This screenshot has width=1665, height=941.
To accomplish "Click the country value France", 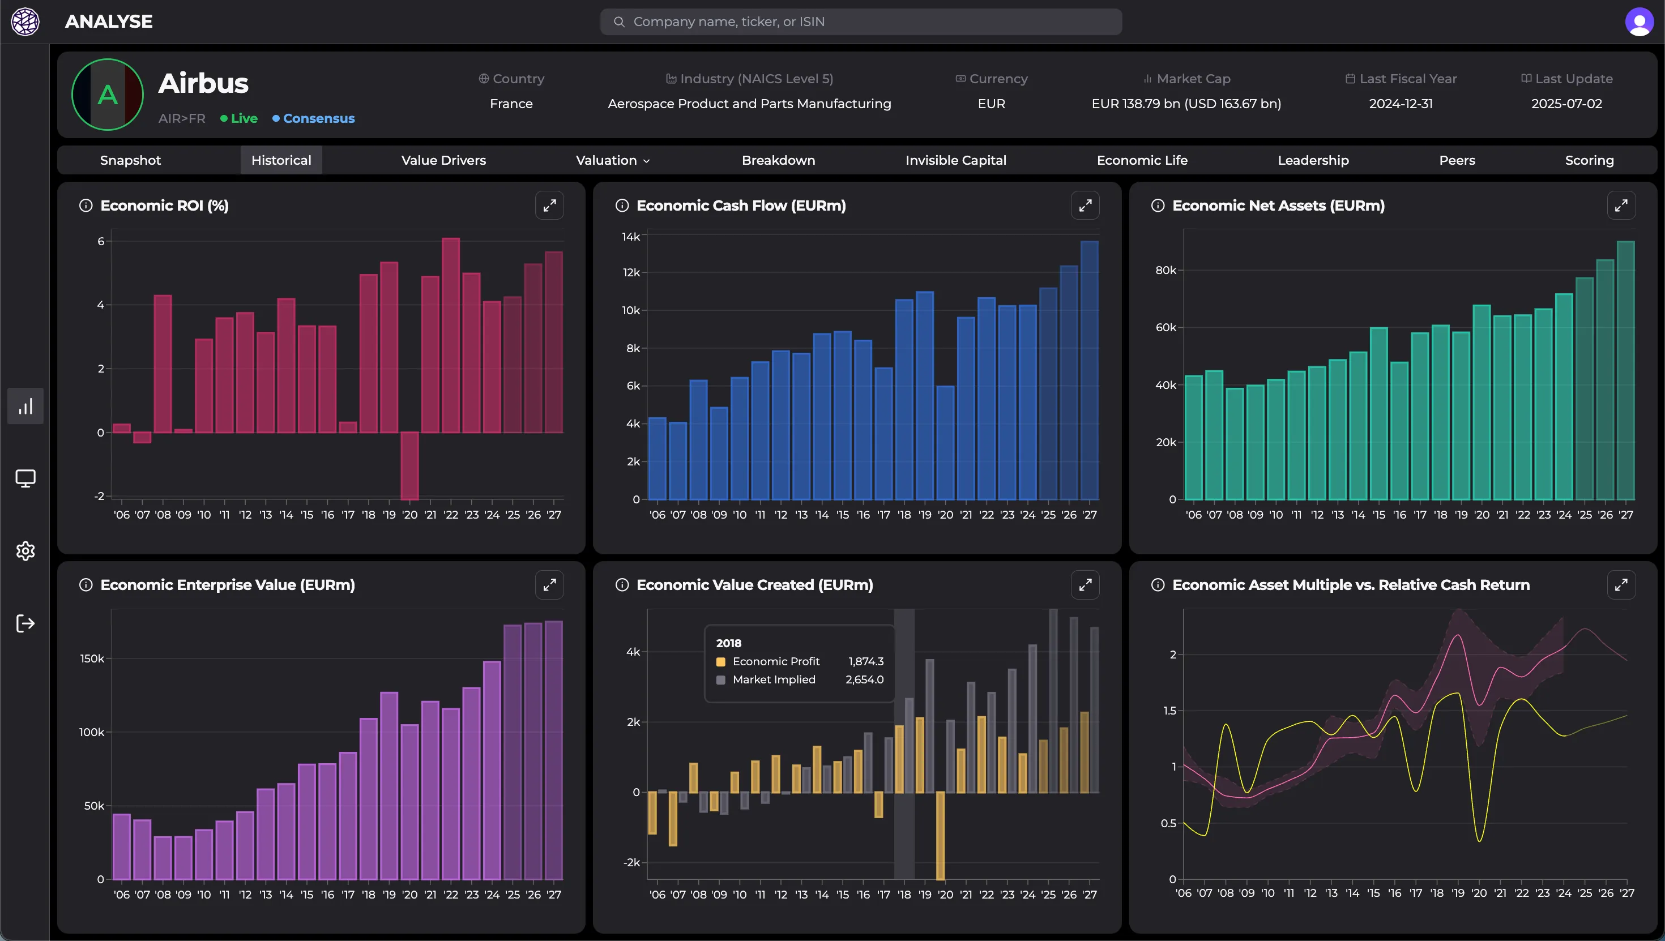I will (511, 104).
